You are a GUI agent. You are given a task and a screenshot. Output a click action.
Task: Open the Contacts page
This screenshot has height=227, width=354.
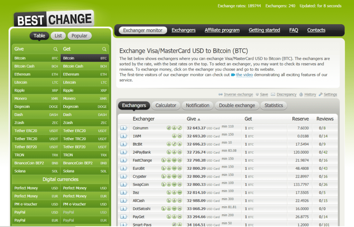click(x=316, y=30)
